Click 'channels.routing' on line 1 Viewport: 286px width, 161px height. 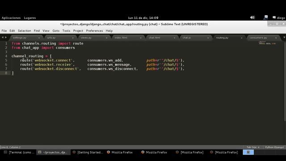click(x=39, y=43)
